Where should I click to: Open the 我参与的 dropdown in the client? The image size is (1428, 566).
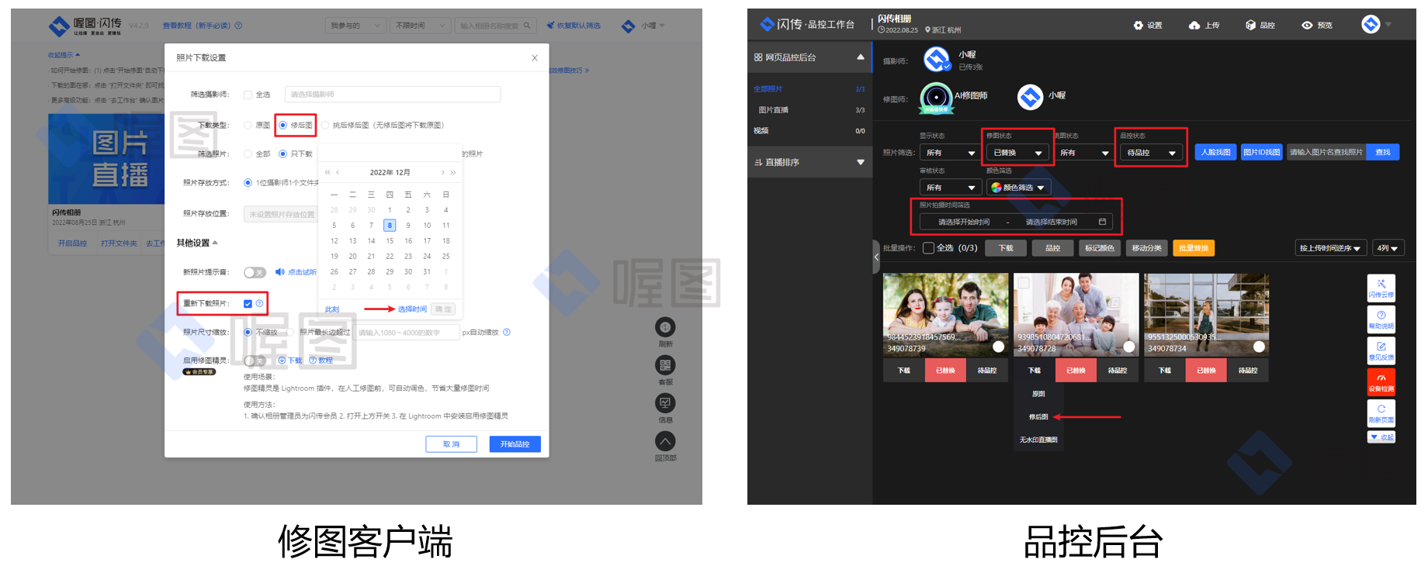[355, 26]
